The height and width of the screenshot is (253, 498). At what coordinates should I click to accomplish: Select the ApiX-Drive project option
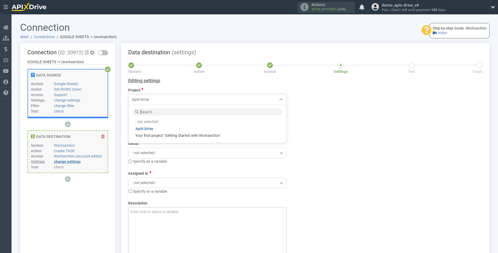(x=144, y=129)
